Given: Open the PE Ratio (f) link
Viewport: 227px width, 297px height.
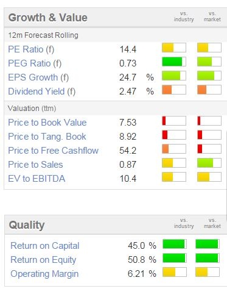Looking at the screenshot, I should point(31,49).
